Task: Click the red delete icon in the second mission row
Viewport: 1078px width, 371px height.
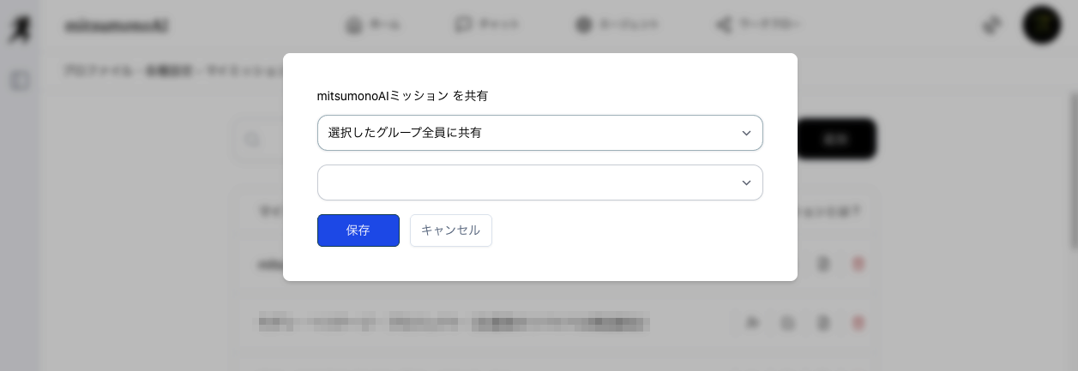Action: point(857,323)
